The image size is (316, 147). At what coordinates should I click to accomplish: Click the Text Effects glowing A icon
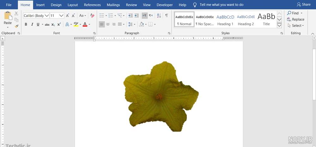click(x=67, y=25)
